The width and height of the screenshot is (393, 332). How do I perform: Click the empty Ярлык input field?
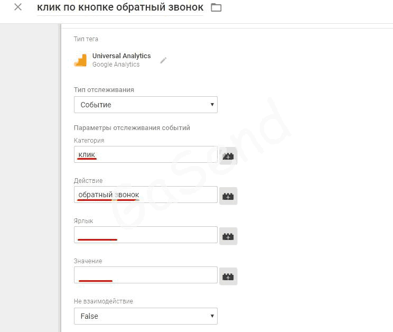(146, 235)
